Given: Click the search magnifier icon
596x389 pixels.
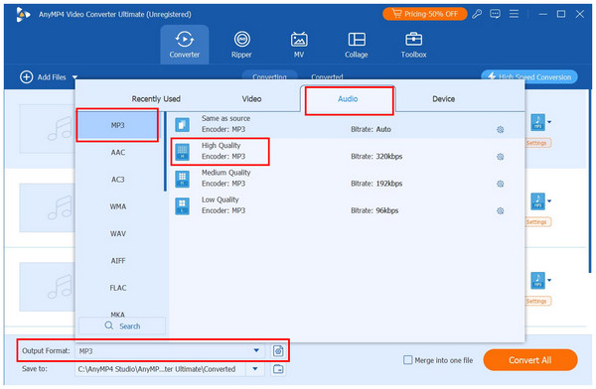Looking at the screenshot, I should point(109,325).
